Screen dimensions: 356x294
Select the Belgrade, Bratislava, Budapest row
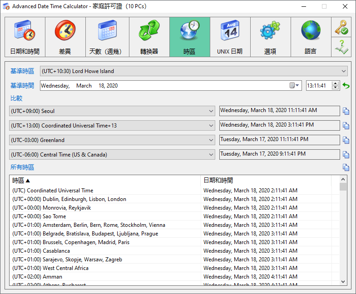(174, 233)
